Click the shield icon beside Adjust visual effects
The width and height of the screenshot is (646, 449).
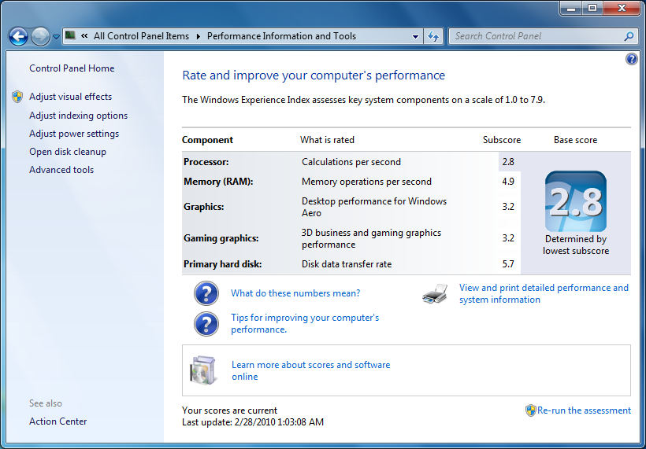pos(17,97)
